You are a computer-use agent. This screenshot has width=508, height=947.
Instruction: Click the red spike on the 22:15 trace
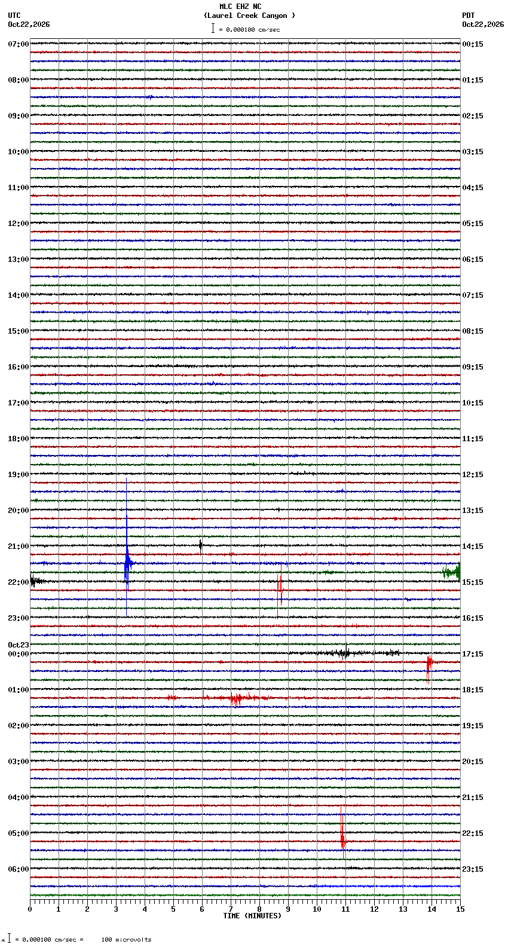pos(280,590)
